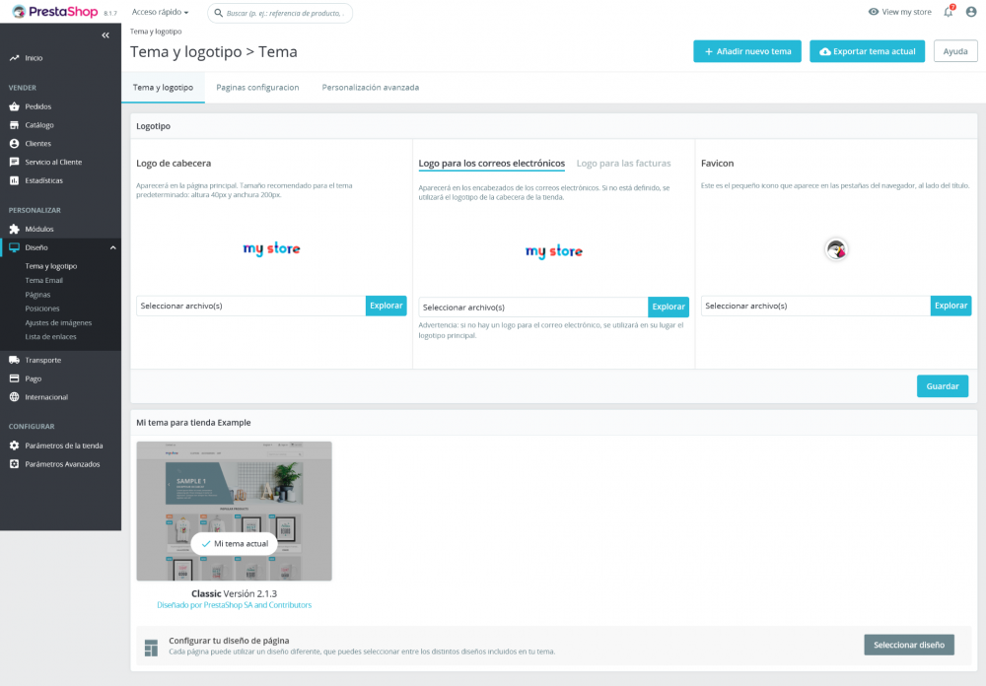
Task: Open the Catálogo section icon
Action: pyautogui.click(x=15, y=124)
